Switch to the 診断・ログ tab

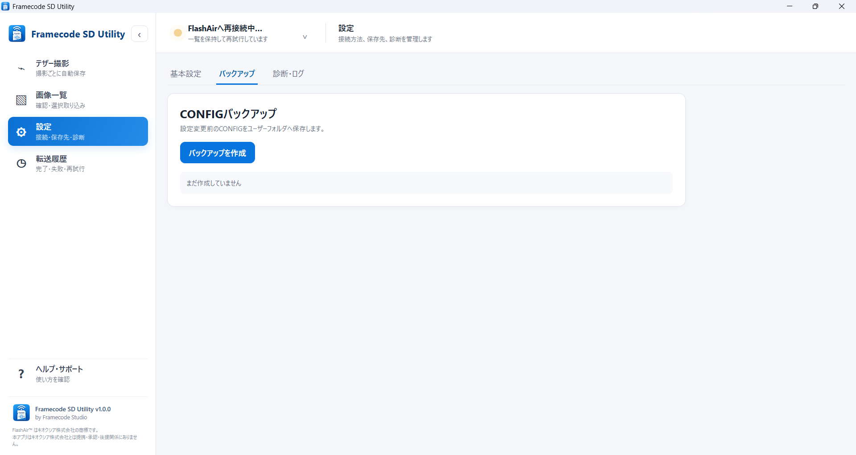[288, 74]
